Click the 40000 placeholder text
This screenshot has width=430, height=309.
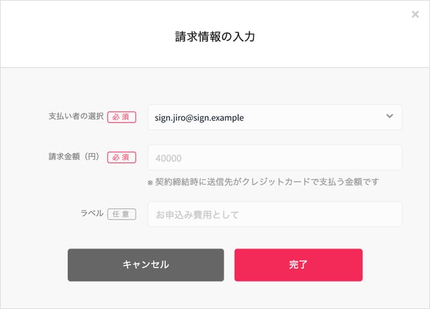click(x=168, y=158)
